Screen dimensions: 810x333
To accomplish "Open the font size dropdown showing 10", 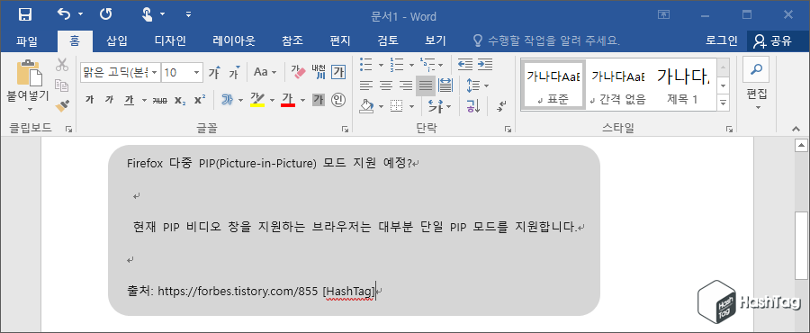I will [197, 72].
